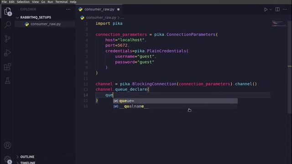This screenshot has height=164, width=292.
Task: Click 'BlockingConnection' on line 12
Action: coord(154,84)
